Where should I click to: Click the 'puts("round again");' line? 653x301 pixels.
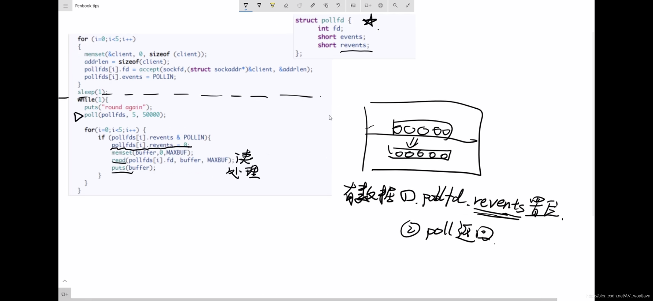[x=118, y=107]
